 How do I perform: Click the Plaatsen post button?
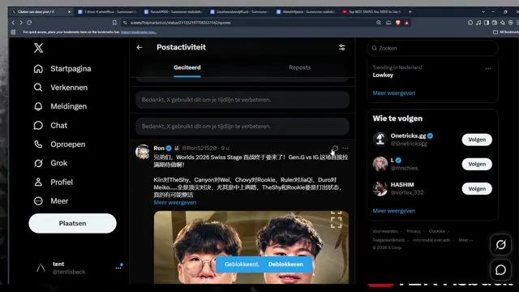72,223
